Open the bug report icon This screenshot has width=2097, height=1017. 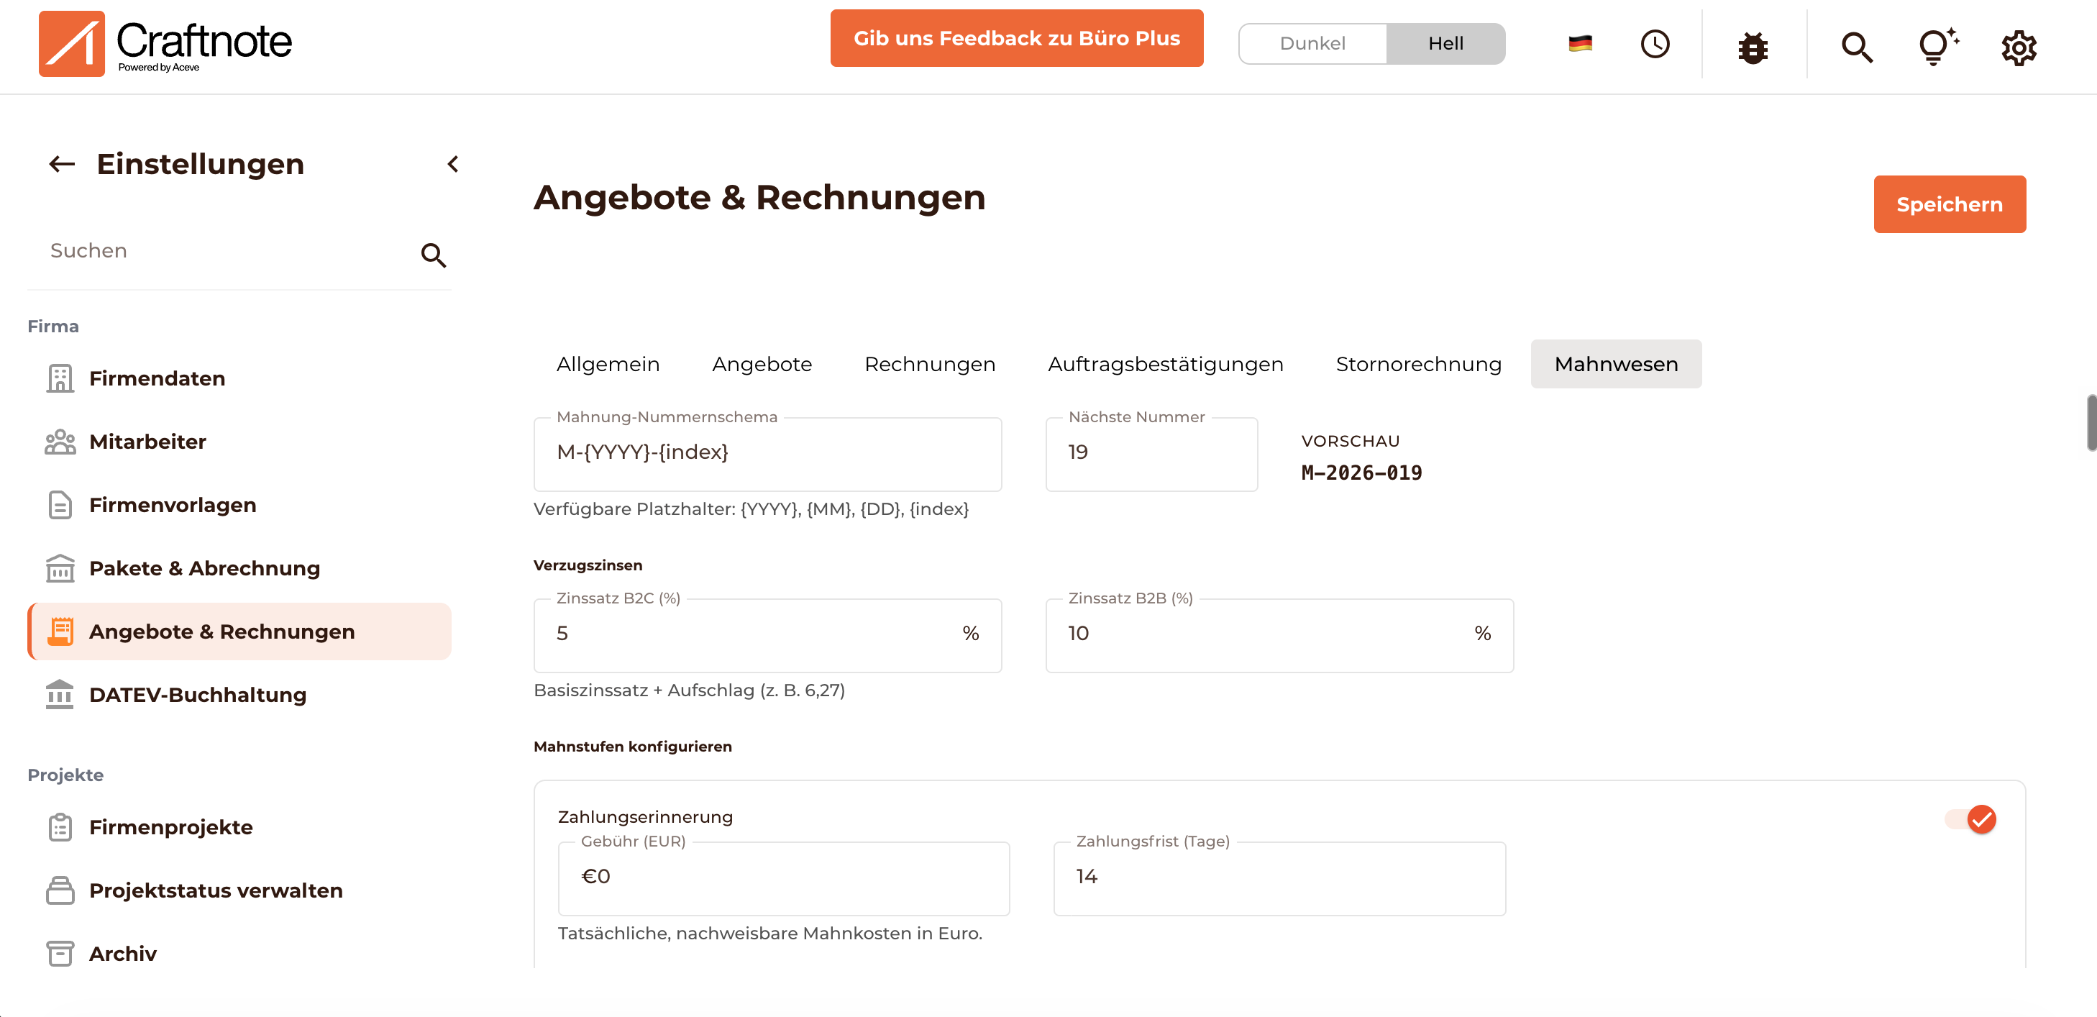point(1753,47)
